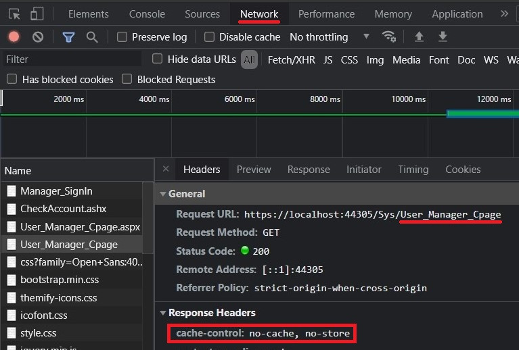Viewport: 519px width, 350px height.
Task: Click file icon beside Manager_SignIn
Action: pos(12,191)
